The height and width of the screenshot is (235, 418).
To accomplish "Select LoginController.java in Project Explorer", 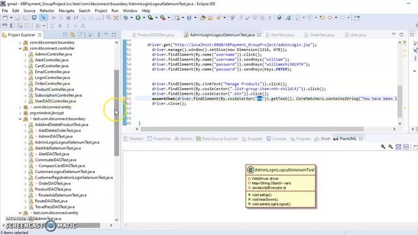I will point(52,78).
